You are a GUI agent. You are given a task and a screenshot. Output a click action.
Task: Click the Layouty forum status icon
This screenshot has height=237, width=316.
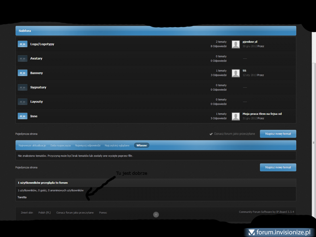(22, 102)
